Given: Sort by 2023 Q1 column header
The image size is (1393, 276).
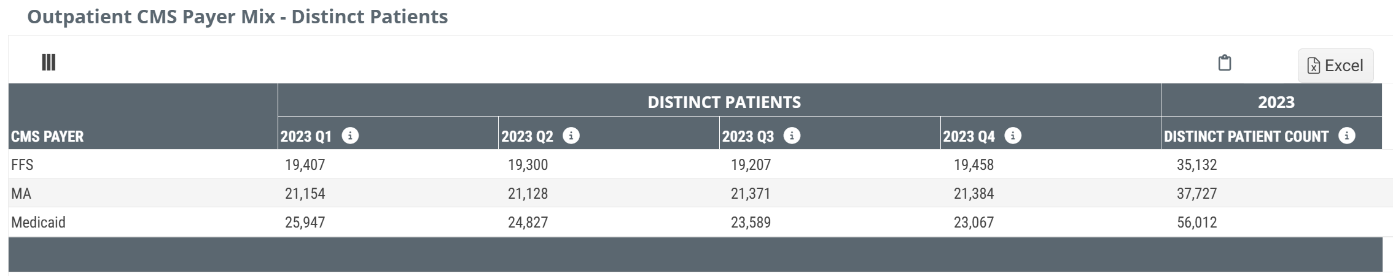Looking at the screenshot, I should [x=305, y=136].
